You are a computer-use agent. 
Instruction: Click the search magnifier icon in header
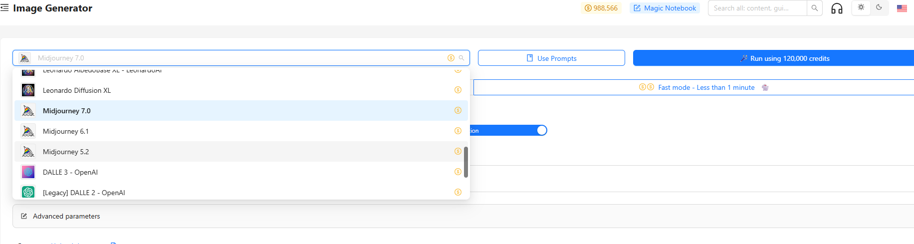pos(815,8)
